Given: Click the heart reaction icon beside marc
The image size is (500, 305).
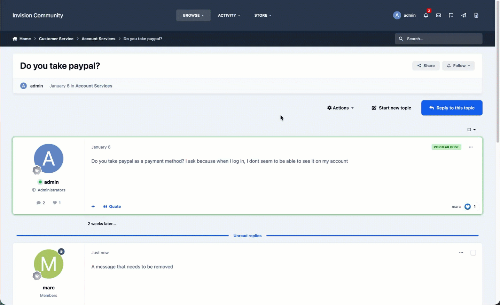Looking at the screenshot, I should tap(468, 207).
